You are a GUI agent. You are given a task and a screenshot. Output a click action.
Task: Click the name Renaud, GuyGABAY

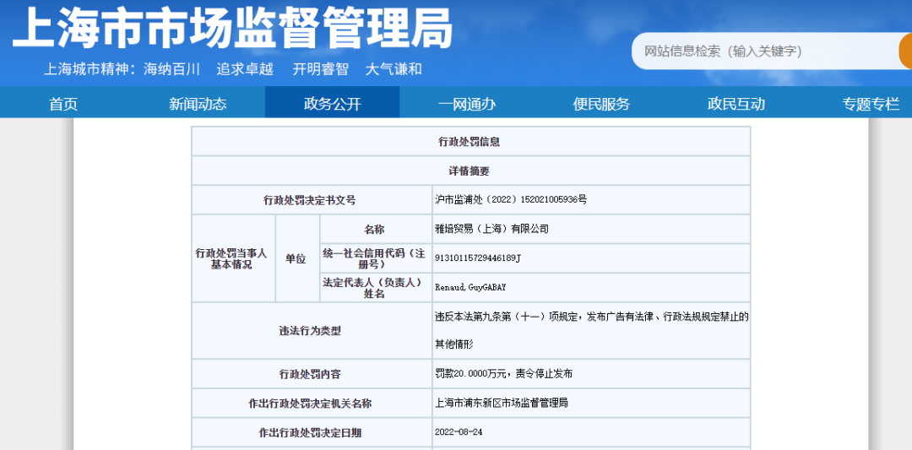point(470,287)
